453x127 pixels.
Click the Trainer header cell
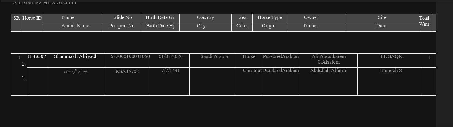pos(310,26)
